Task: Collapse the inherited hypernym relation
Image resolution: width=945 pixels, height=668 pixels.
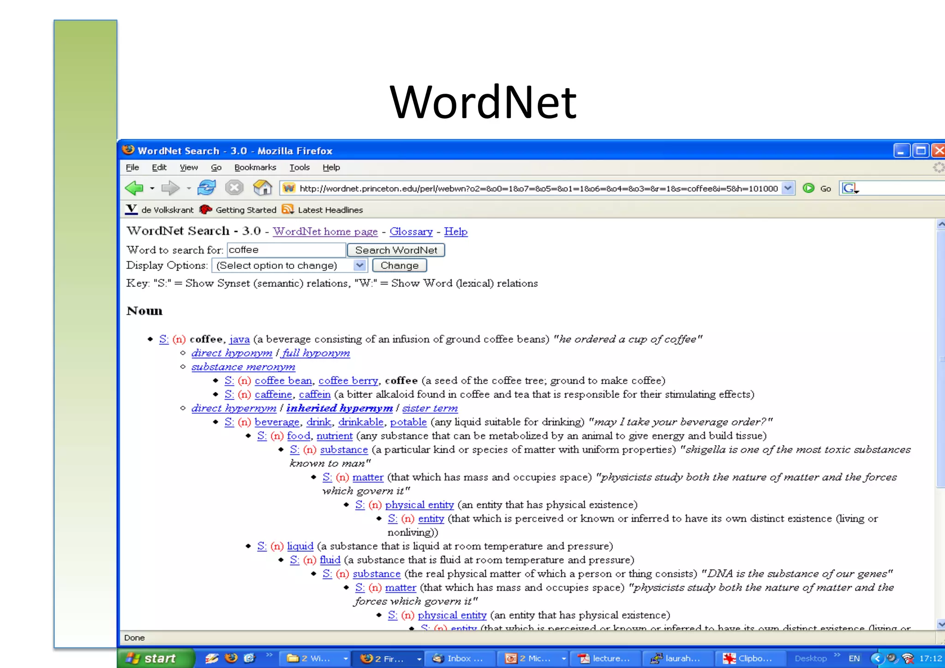Action: [x=340, y=408]
